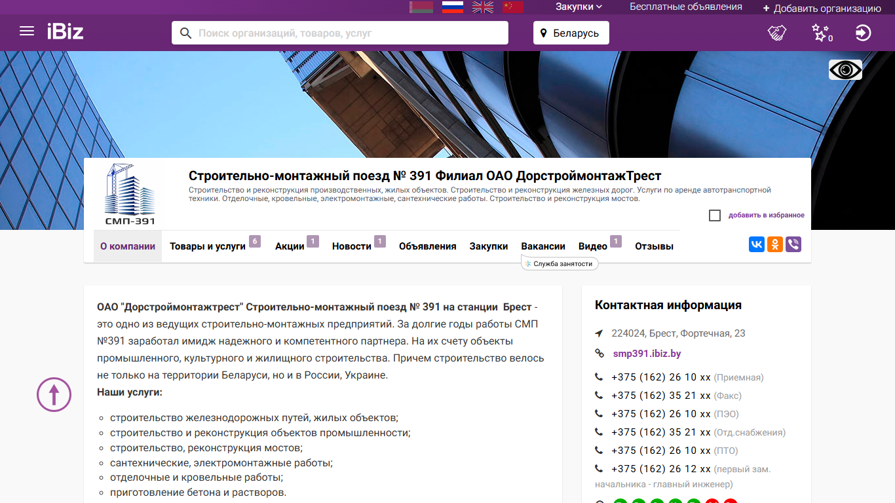Click the search magnifier icon

pyautogui.click(x=185, y=33)
